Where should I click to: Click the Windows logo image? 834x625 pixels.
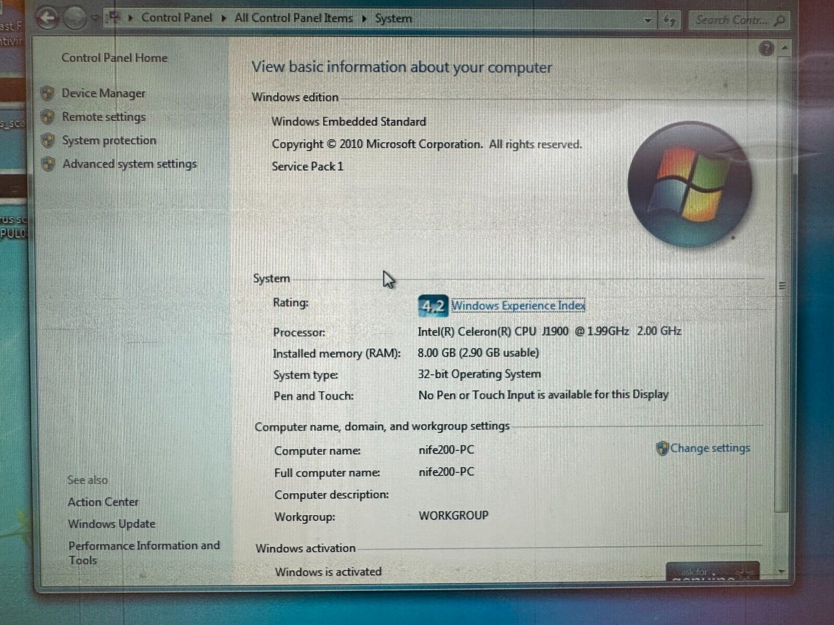click(x=689, y=184)
